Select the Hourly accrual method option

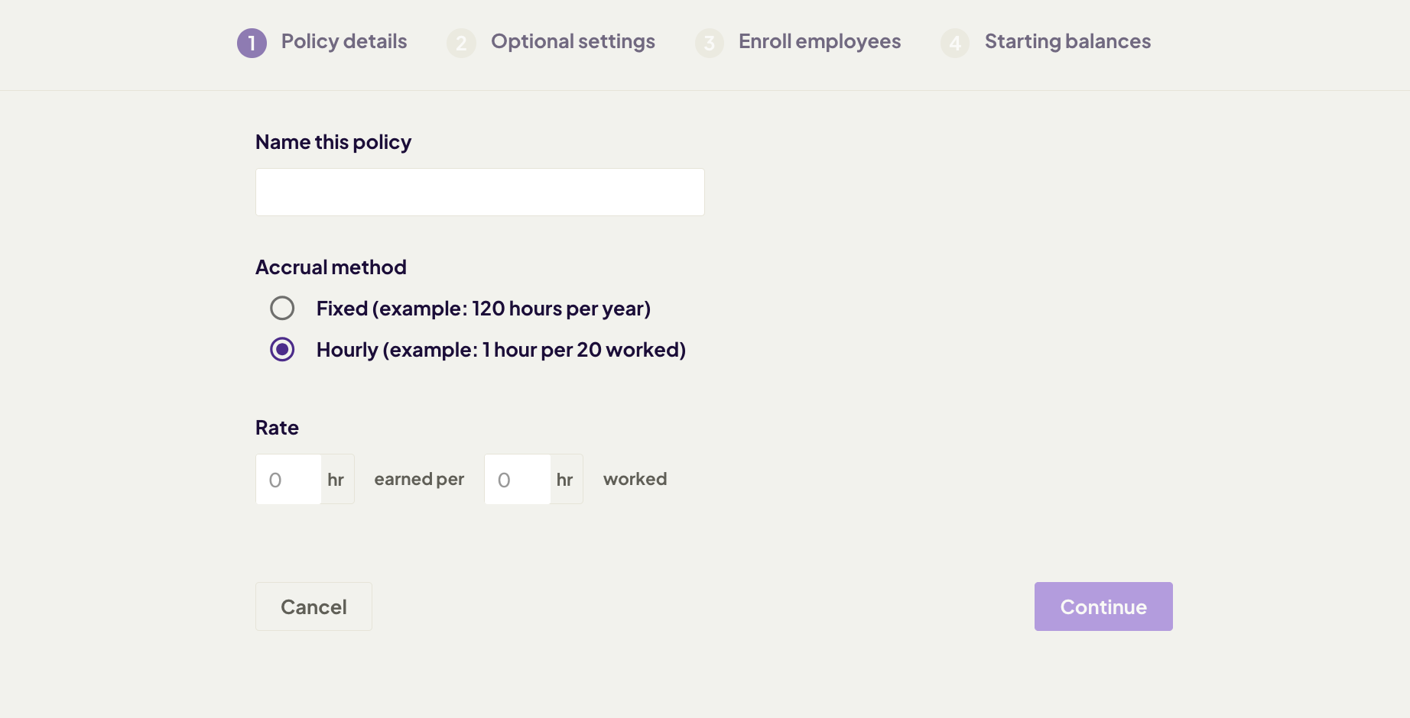tap(283, 349)
